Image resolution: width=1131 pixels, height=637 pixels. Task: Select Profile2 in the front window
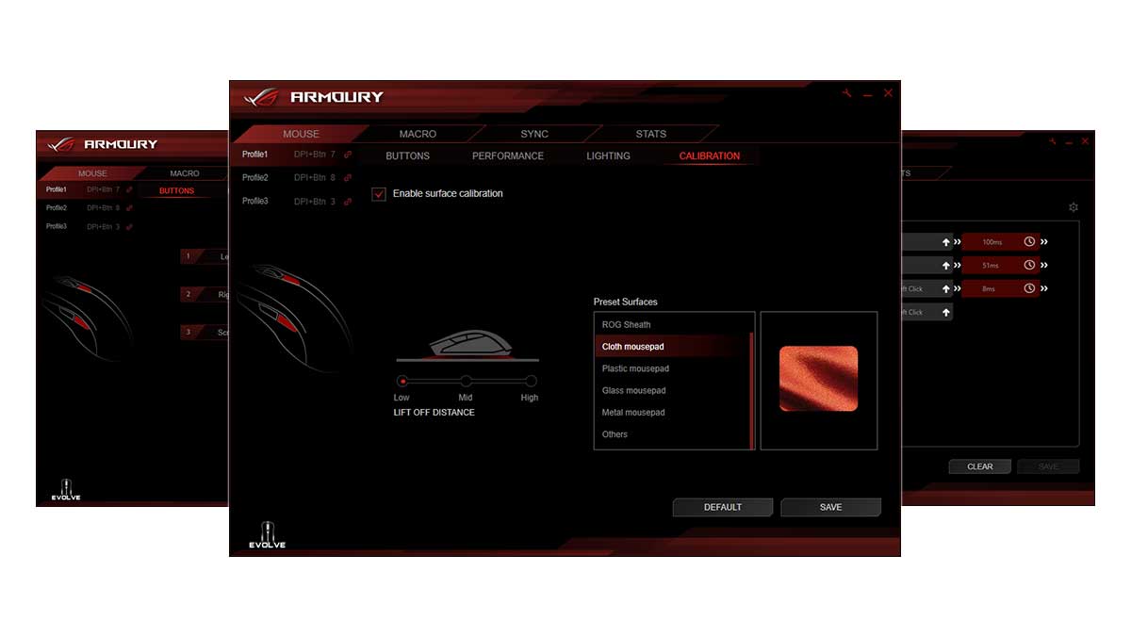255,178
